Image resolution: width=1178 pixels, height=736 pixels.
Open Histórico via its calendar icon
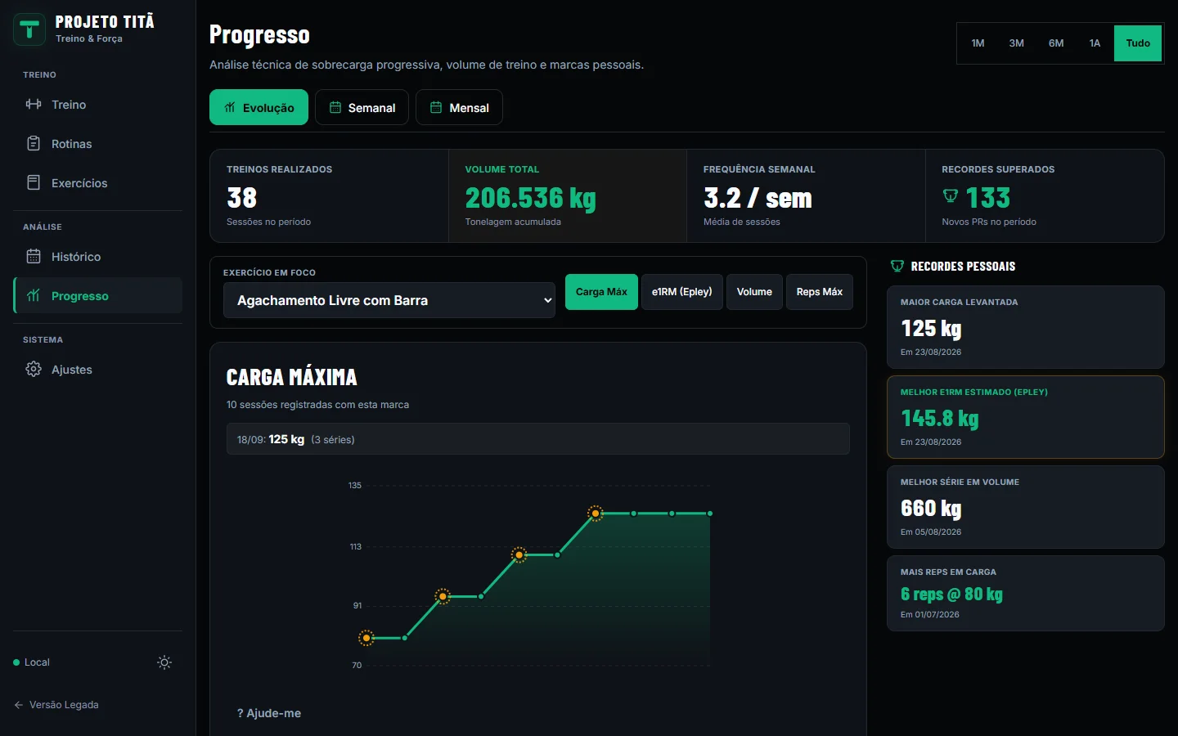(x=34, y=256)
